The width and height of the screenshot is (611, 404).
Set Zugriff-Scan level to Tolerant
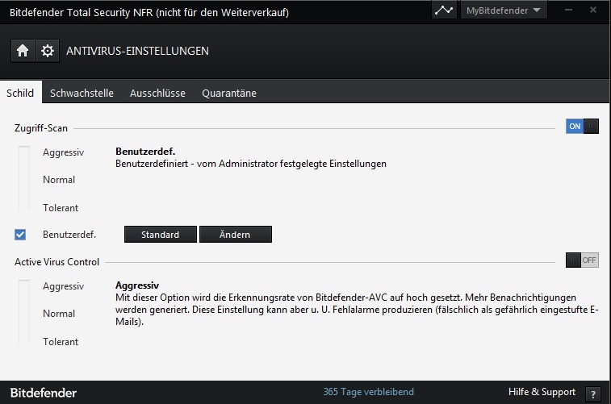61,208
